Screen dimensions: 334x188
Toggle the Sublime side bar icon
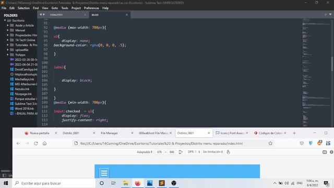click(x=4, y=175)
